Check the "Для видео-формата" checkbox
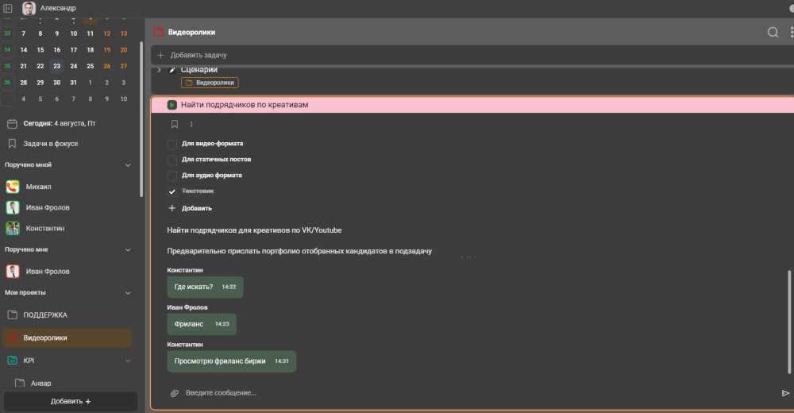This screenshot has width=794, height=413. pyautogui.click(x=172, y=145)
